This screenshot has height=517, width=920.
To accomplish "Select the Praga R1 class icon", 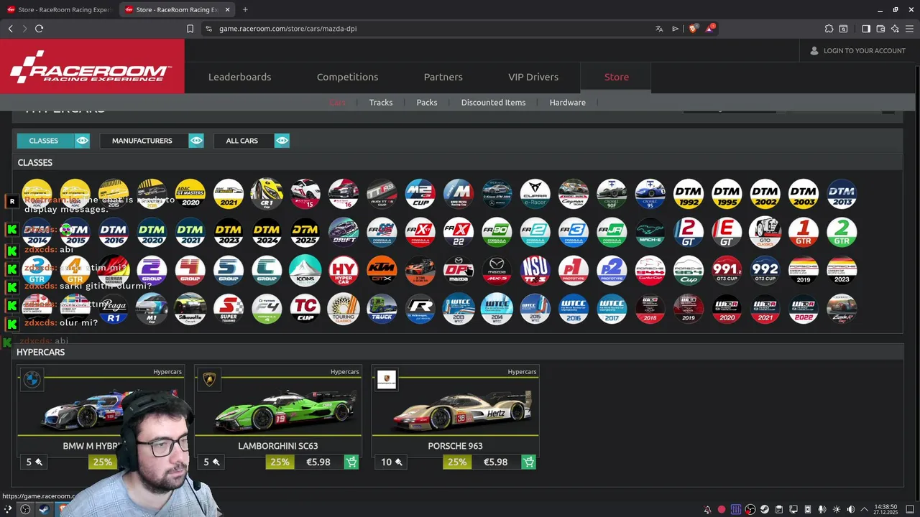I will (114, 308).
